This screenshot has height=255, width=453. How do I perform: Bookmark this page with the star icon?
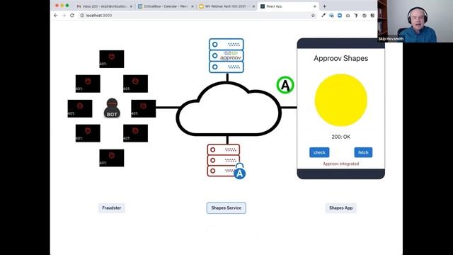tap(313, 16)
